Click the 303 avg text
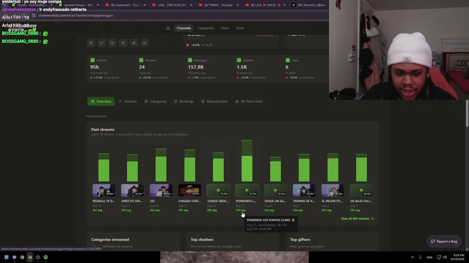The image size is (469, 263). [155, 210]
